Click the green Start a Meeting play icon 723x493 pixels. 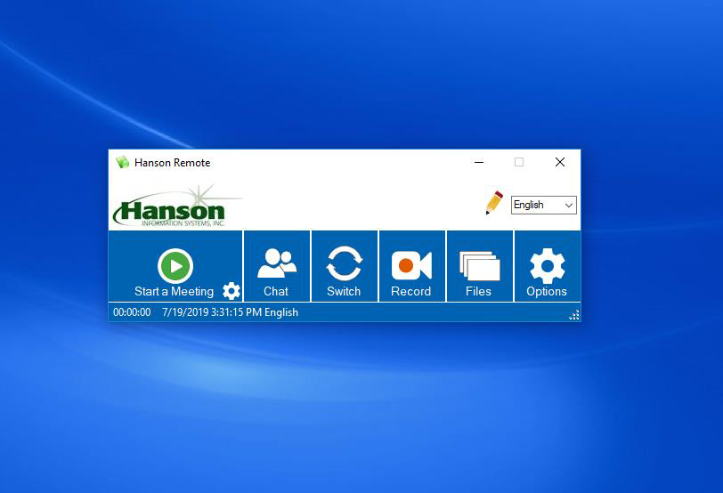click(175, 266)
